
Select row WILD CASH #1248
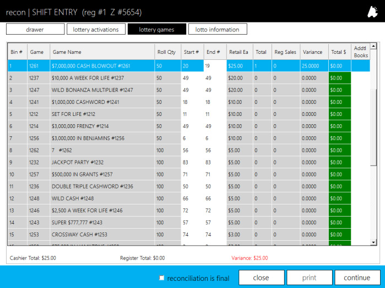pyautogui.click(x=188, y=198)
